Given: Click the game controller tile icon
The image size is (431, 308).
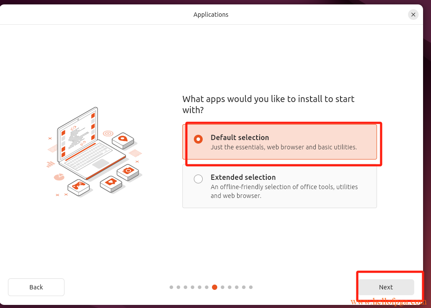Looking at the screenshot, I should [x=79, y=187].
